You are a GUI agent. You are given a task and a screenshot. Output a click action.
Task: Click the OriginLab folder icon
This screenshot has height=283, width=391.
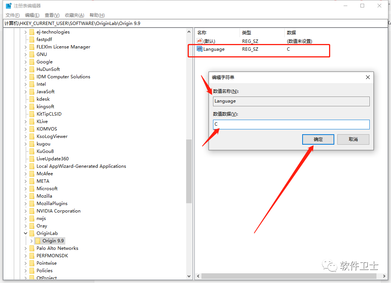(32, 233)
